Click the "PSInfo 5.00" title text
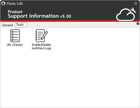 tap(15, 4)
